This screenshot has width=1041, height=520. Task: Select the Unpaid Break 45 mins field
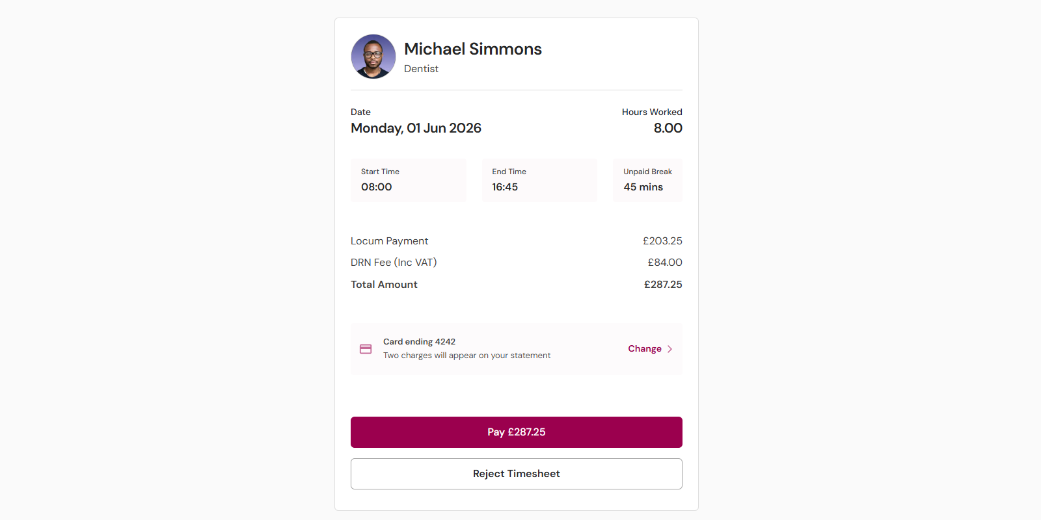coord(647,180)
